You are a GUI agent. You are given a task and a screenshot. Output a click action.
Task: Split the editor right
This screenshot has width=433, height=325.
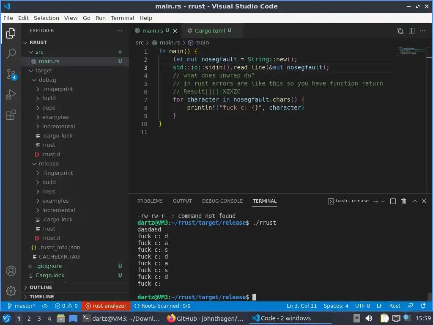(411, 30)
